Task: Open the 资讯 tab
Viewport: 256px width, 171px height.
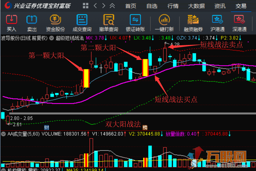Action: tap(220, 6)
